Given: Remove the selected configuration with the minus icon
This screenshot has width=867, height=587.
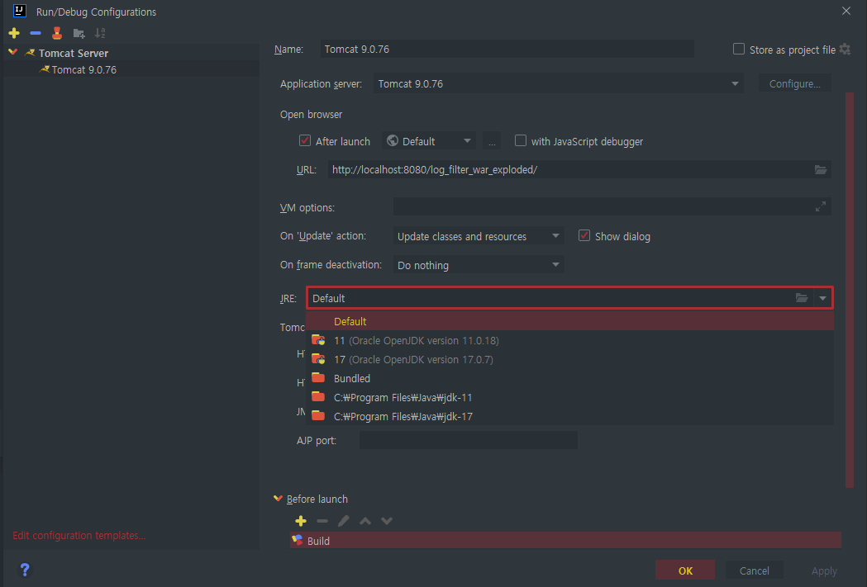Looking at the screenshot, I should point(36,33).
